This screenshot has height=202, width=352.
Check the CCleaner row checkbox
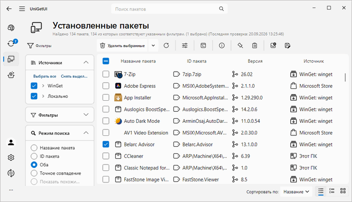pyautogui.click(x=106, y=156)
